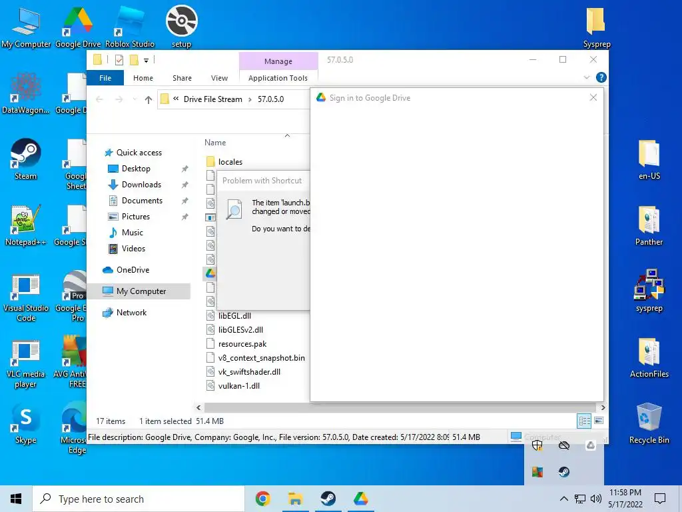Image resolution: width=682 pixels, height=512 pixels.
Task: Expand hidden path chevron in address bar
Action: coord(176,99)
